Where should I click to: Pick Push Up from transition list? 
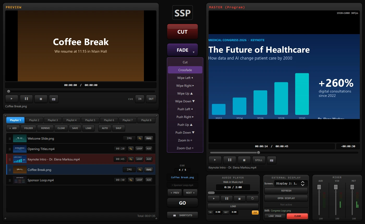pos(185,125)
